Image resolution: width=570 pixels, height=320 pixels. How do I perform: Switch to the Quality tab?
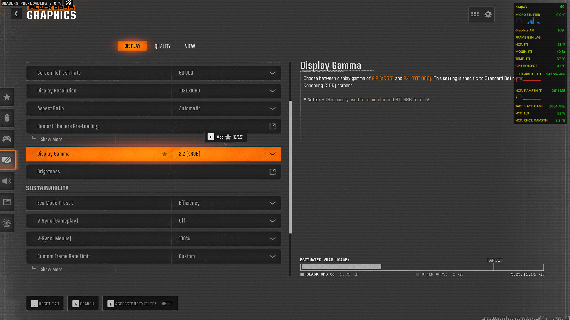[x=162, y=46]
